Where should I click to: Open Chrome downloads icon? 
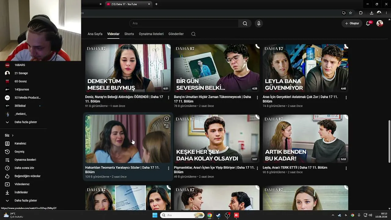coord(371,13)
